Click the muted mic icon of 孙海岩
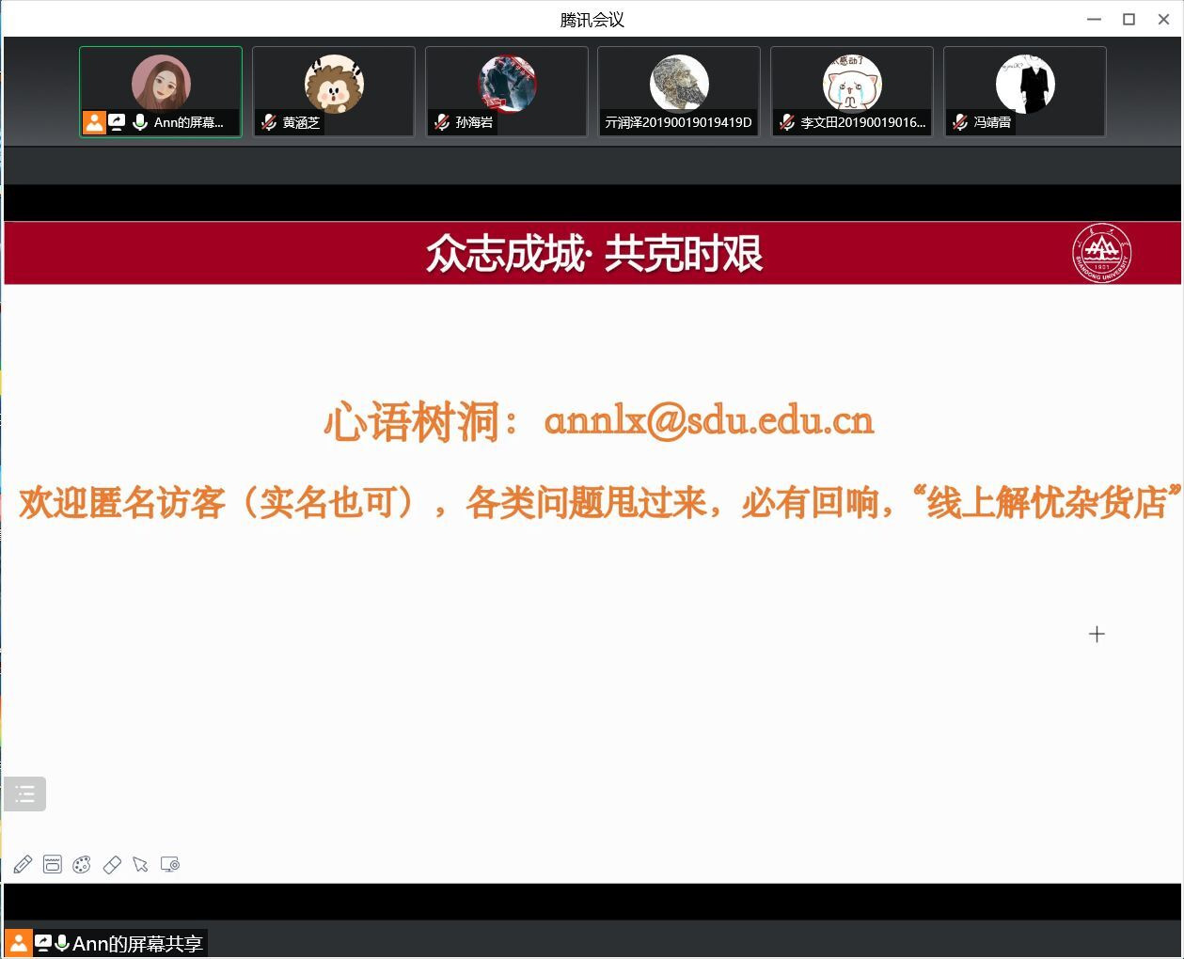This screenshot has width=1184, height=959. [442, 122]
